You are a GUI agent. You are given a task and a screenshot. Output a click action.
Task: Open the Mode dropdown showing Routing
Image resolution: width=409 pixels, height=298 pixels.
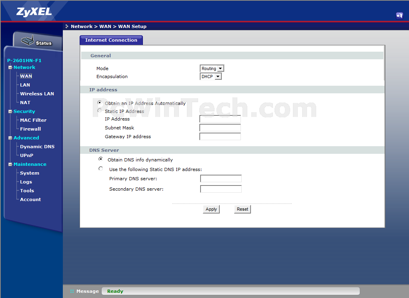212,68
